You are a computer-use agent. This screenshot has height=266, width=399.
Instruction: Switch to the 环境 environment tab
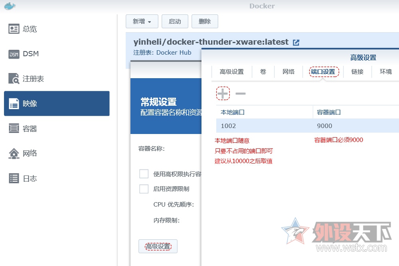386,72
